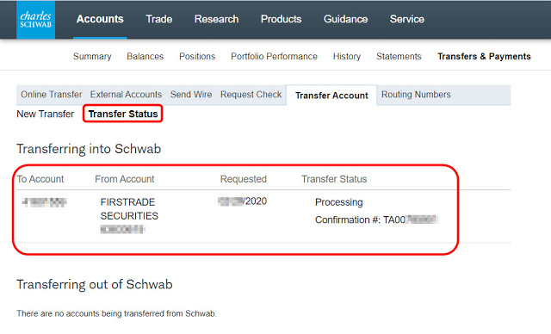Viewport: 551px width, 334px height.
Task: View Portfolio Performance
Action: tap(274, 57)
